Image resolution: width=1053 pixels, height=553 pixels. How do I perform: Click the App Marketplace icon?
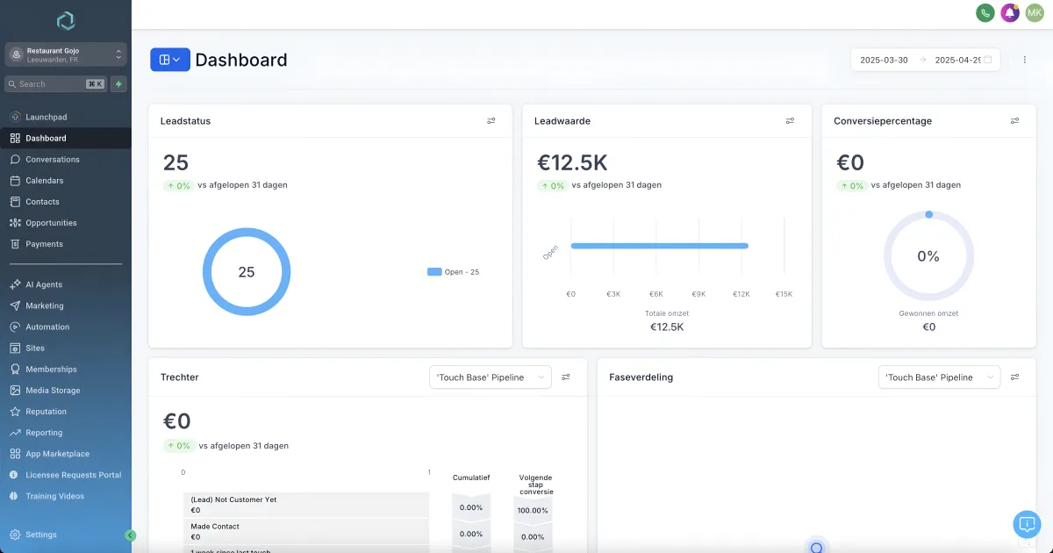coord(15,454)
